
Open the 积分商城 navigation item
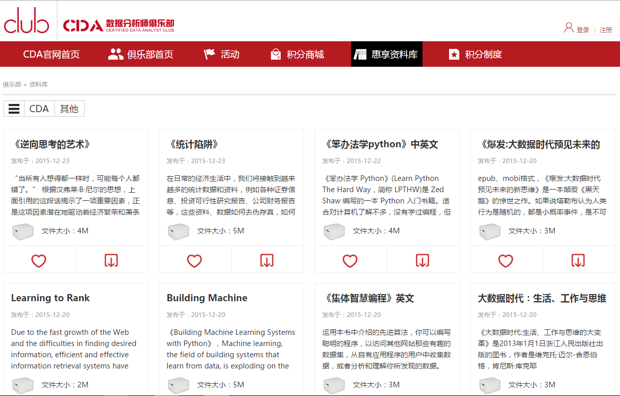[x=297, y=54]
